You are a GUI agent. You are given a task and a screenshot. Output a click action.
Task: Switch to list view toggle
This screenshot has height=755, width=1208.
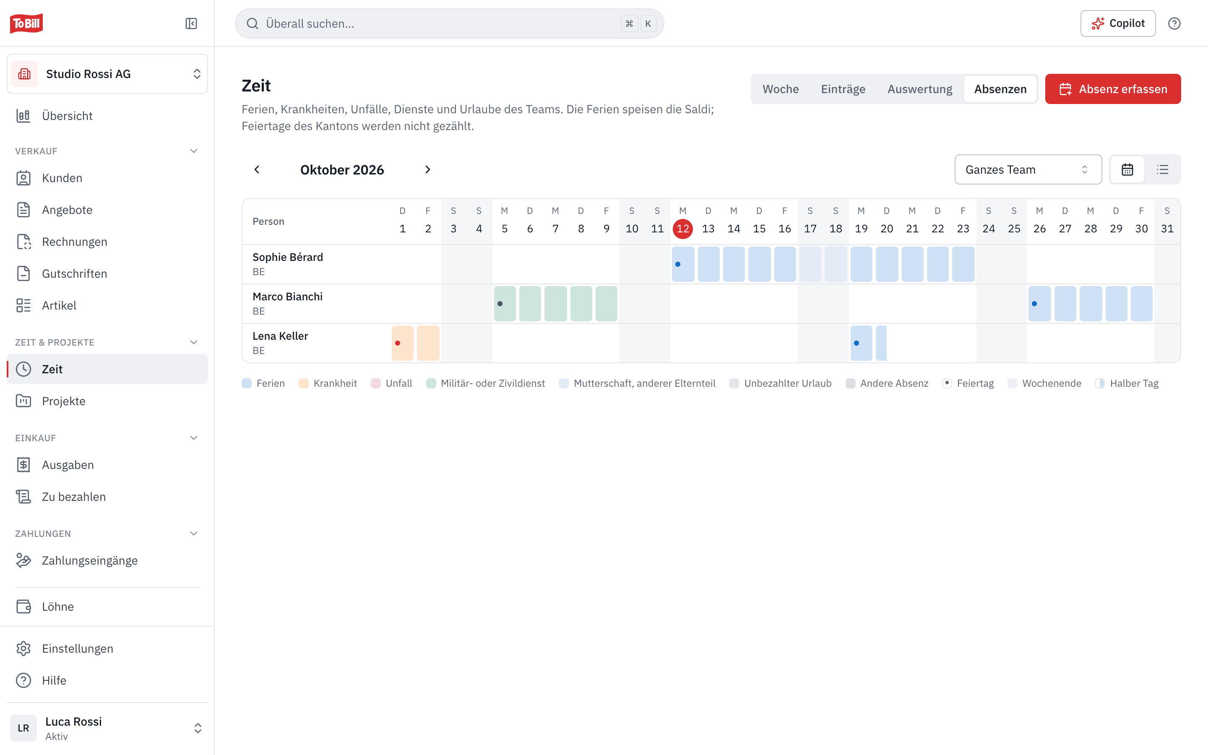[x=1163, y=170]
